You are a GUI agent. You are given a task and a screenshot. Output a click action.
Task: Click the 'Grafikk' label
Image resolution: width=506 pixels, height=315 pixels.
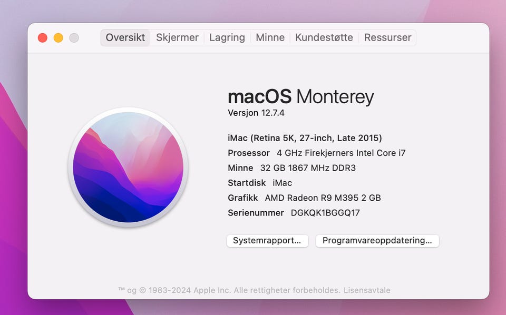point(242,198)
